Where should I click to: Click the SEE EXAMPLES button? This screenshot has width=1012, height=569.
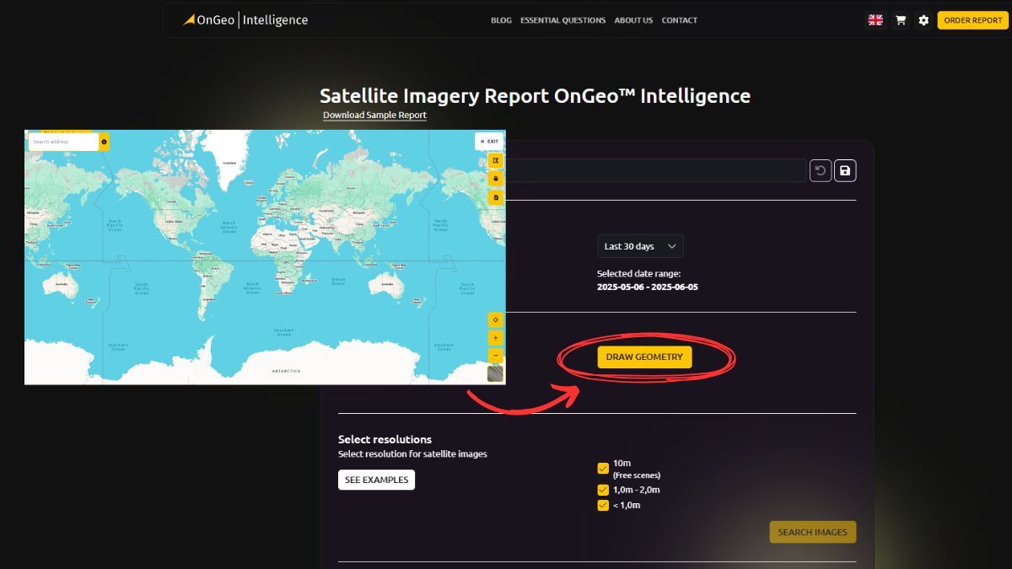click(x=376, y=480)
